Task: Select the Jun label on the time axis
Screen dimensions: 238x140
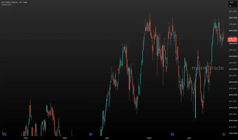Action: click(x=189, y=138)
